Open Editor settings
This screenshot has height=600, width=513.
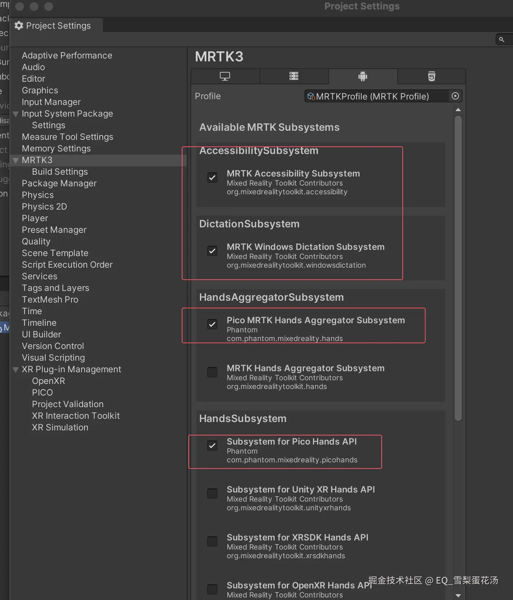click(x=33, y=79)
